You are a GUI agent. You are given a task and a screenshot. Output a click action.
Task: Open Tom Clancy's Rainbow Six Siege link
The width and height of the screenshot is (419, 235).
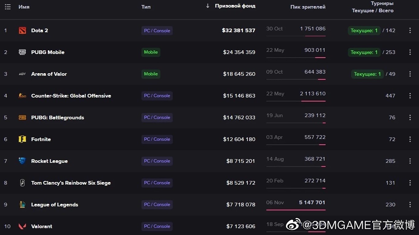pyautogui.click(x=71, y=183)
